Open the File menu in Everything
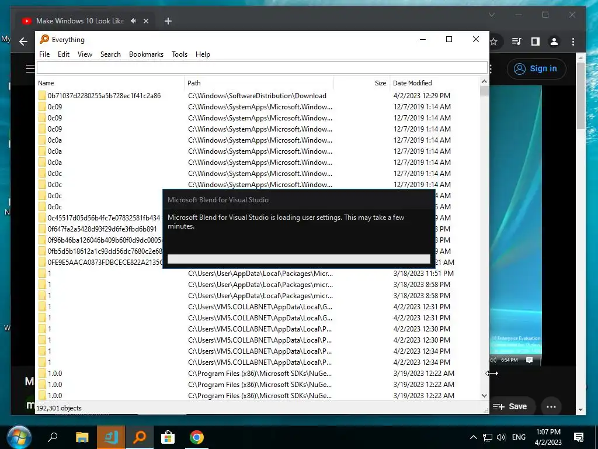The image size is (598, 449). pos(44,54)
